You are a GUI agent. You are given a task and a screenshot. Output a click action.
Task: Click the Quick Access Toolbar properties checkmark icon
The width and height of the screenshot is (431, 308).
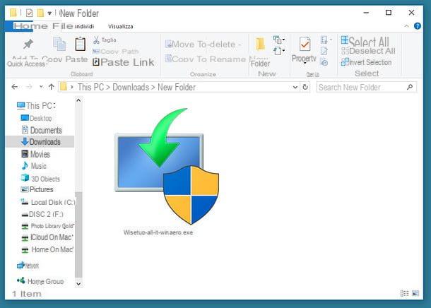coord(29,13)
